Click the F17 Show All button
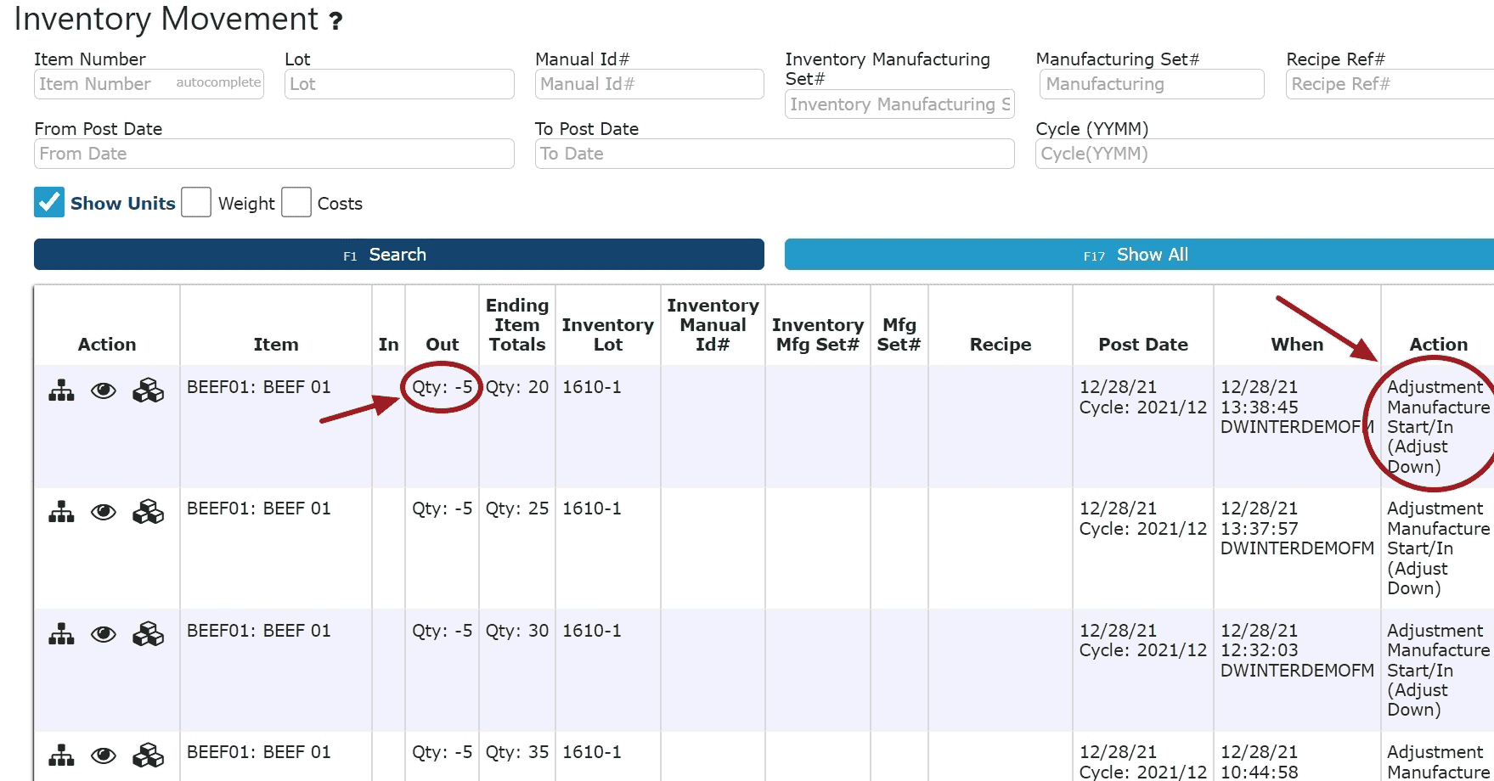The height and width of the screenshot is (781, 1494). (x=1138, y=255)
